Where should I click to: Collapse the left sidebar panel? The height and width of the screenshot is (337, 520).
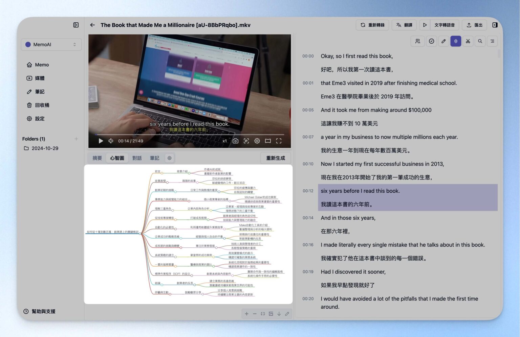coord(75,25)
